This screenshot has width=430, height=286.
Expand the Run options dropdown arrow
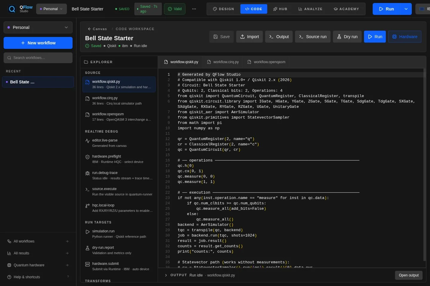[x=406, y=9]
